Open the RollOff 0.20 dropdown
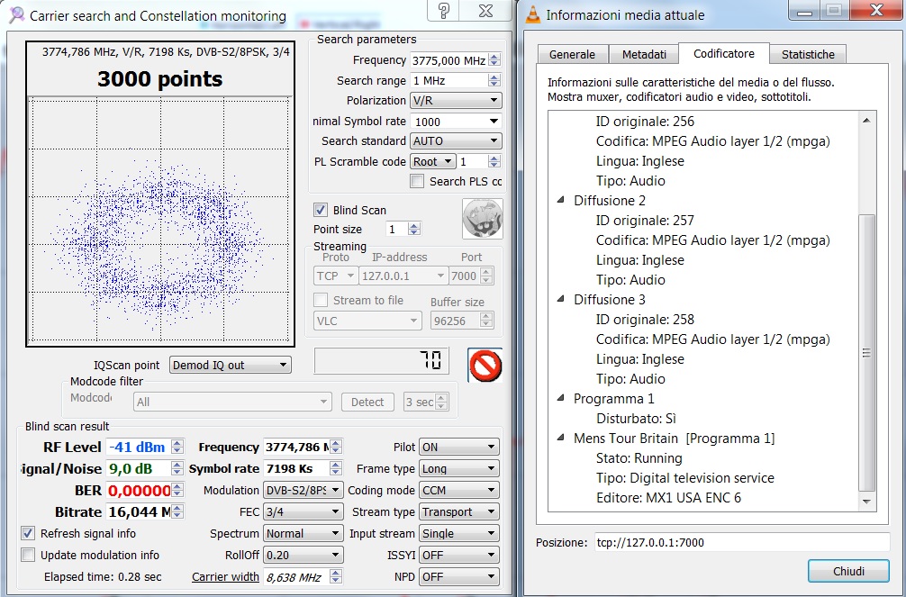This screenshot has height=597, width=906. (x=303, y=556)
